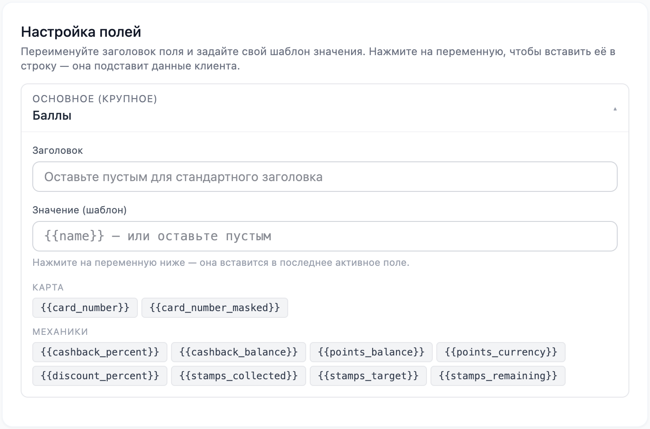Insert the {{card_number_masked}} variable

pos(215,308)
